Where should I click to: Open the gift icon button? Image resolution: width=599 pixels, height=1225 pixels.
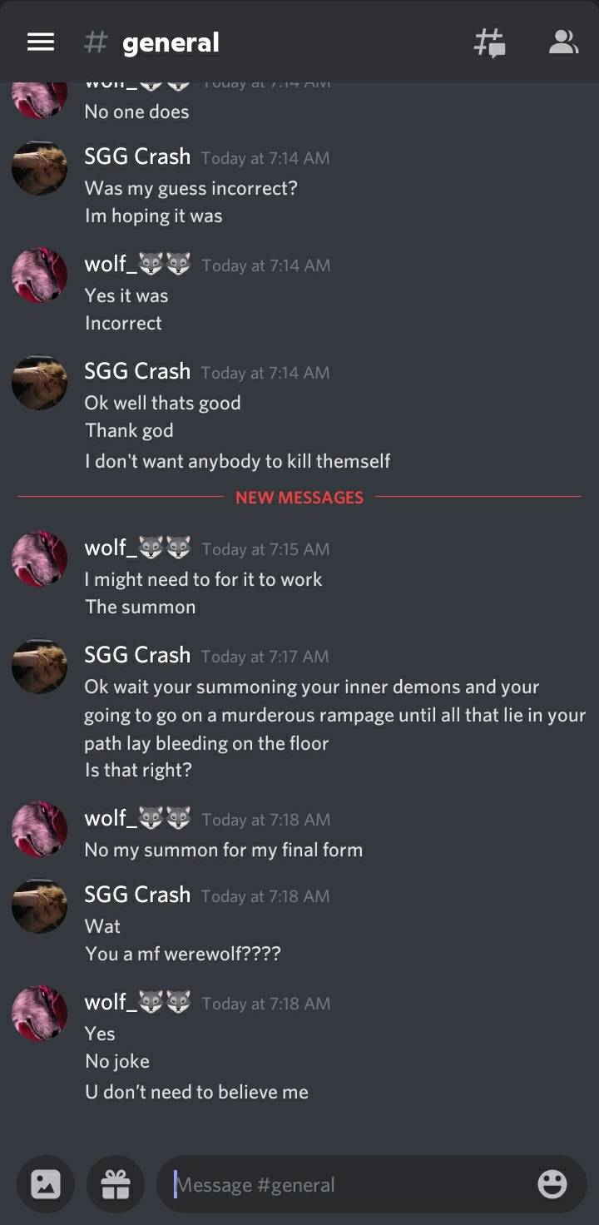[x=116, y=1184]
